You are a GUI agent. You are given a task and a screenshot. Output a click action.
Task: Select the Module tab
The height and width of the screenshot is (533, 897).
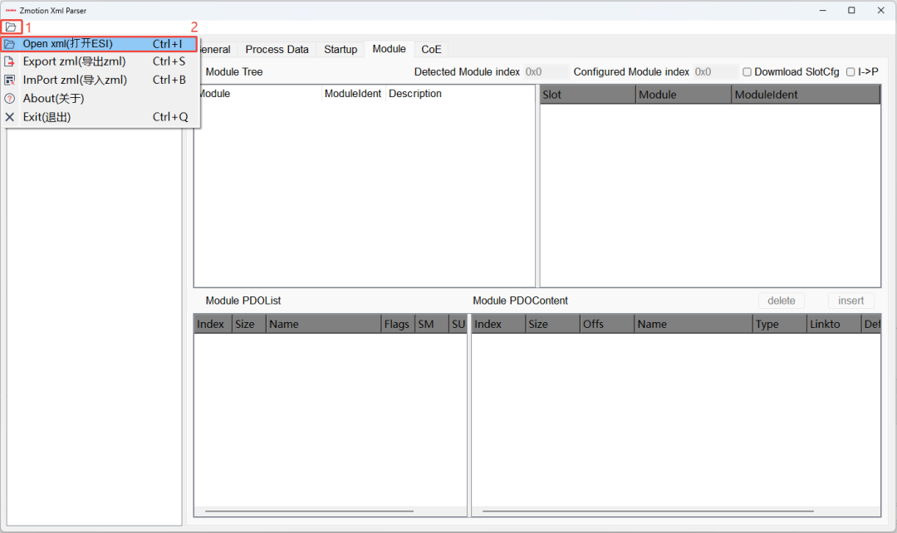coord(389,49)
